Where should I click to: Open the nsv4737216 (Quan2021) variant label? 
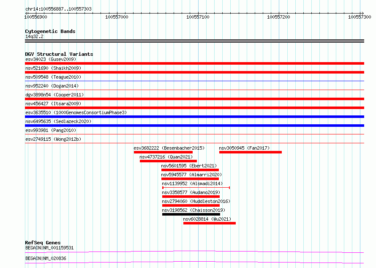166,157
